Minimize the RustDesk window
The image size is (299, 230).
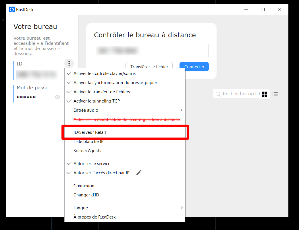[x=246, y=9]
